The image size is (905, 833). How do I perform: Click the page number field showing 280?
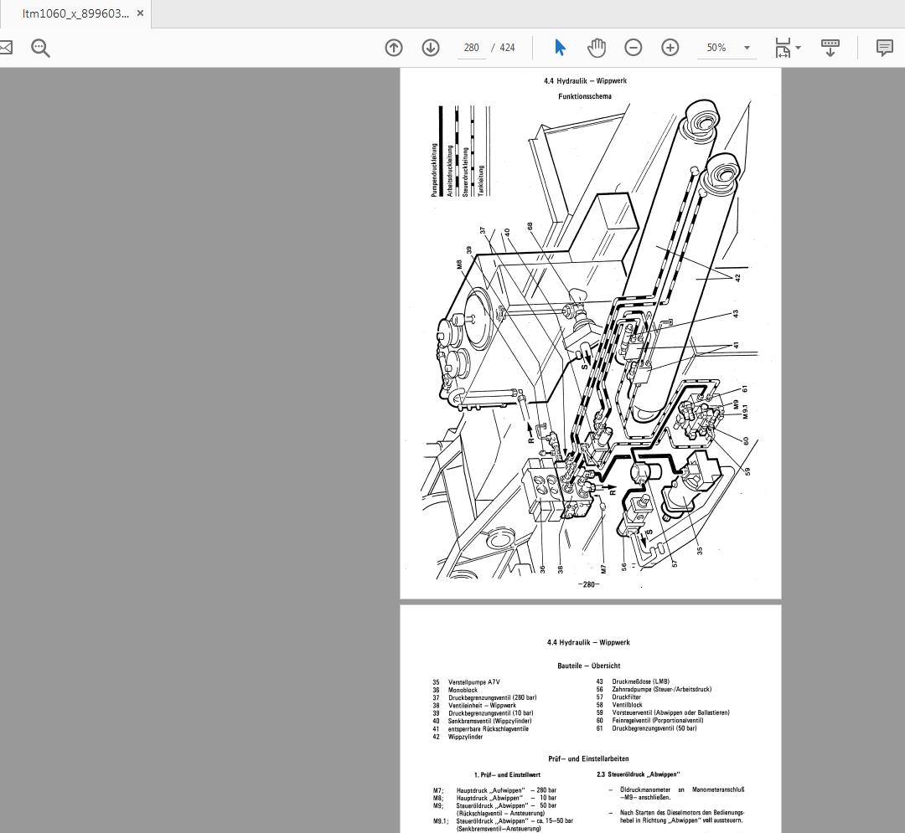click(x=471, y=47)
